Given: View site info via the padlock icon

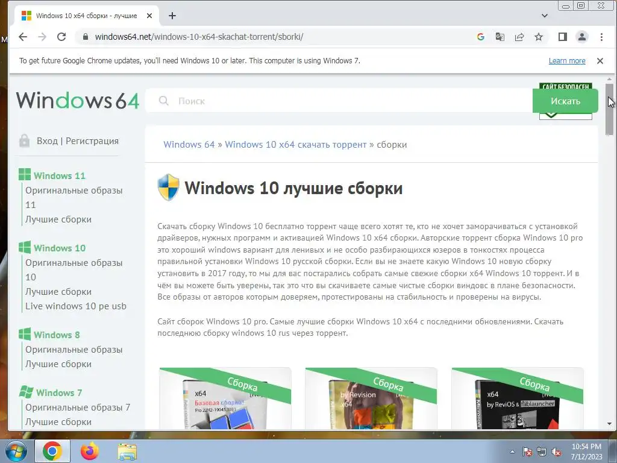Looking at the screenshot, I should (x=85, y=37).
